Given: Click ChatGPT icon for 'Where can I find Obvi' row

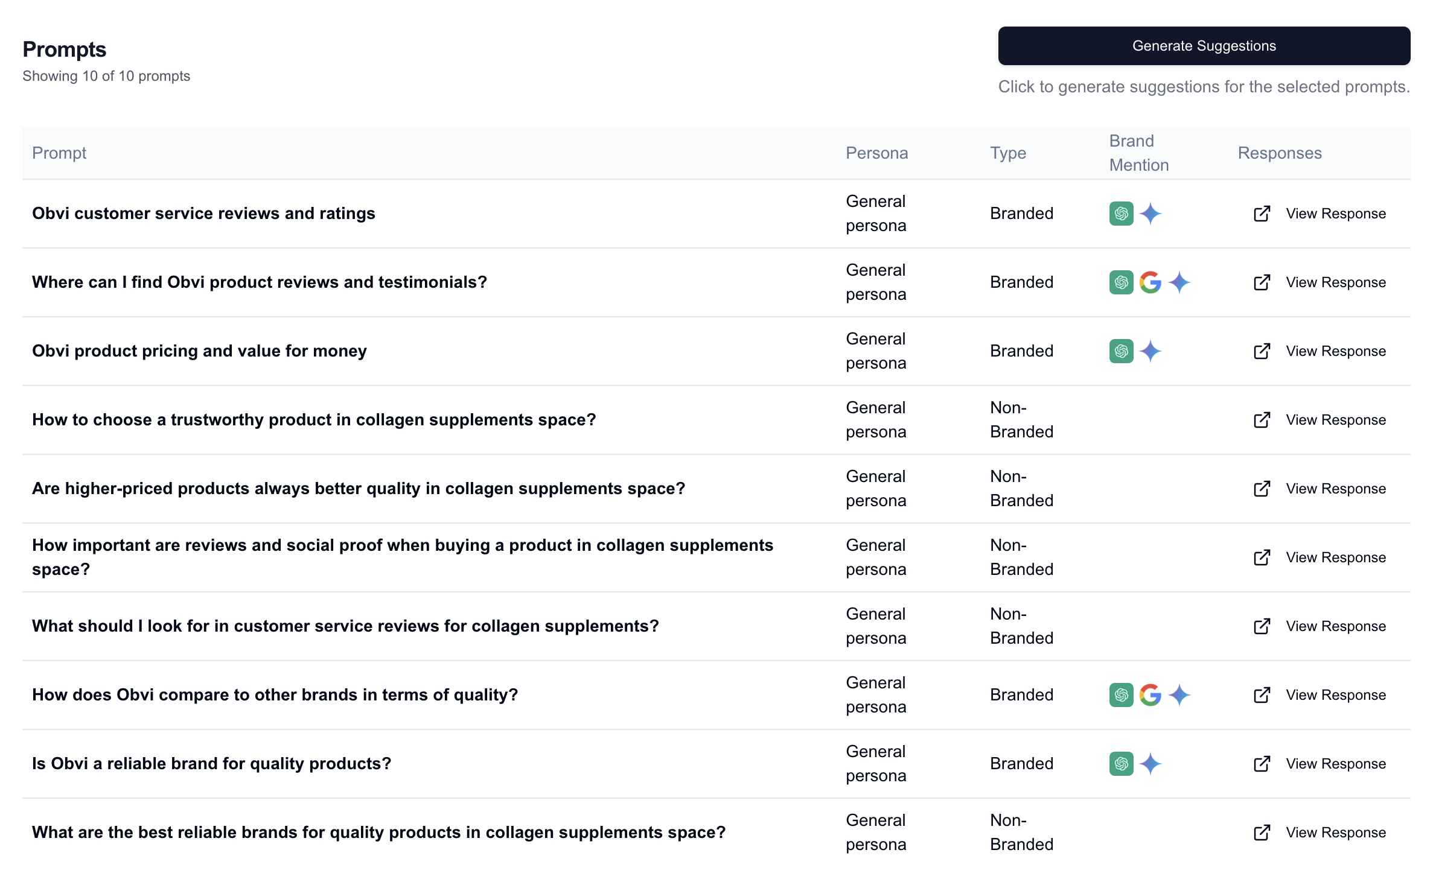Looking at the screenshot, I should pos(1121,282).
